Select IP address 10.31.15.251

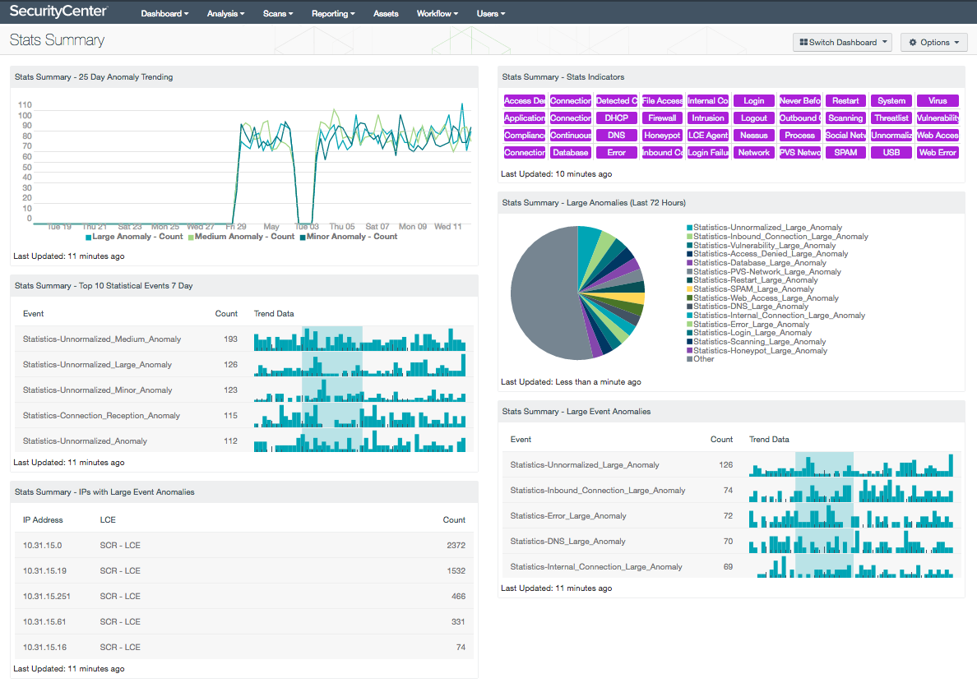(47, 596)
